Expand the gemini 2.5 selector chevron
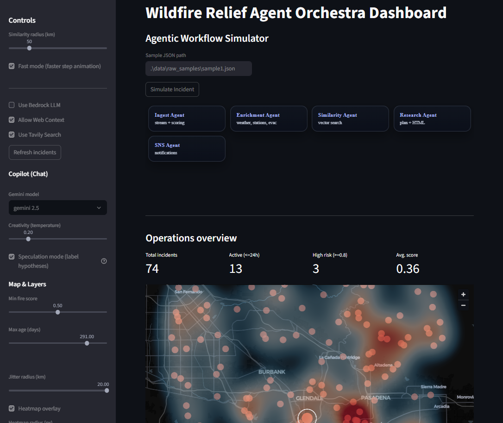The image size is (503, 423). point(99,208)
